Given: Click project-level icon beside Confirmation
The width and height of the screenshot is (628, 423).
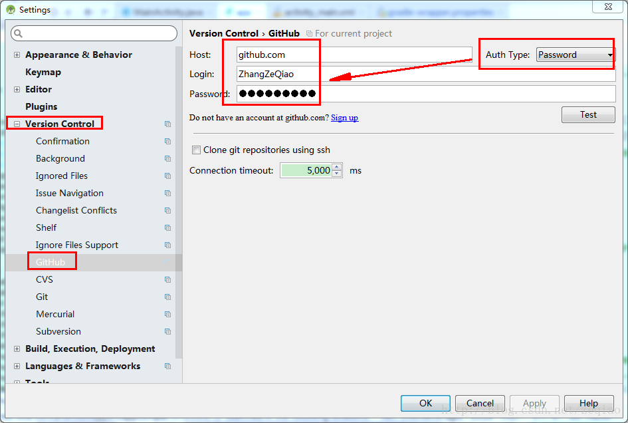Looking at the screenshot, I should tap(168, 141).
